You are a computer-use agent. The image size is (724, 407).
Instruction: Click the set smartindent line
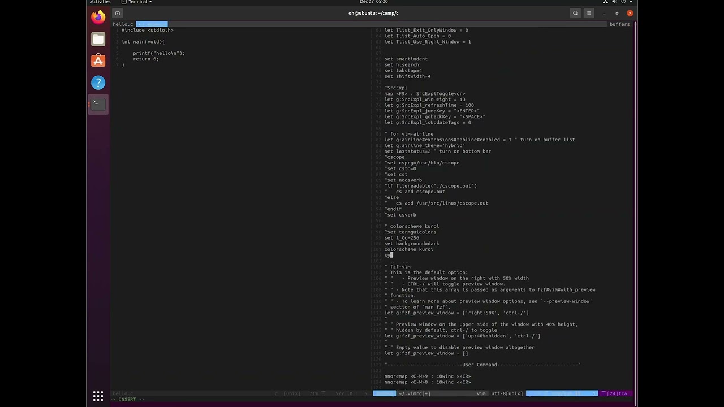pyautogui.click(x=406, y=59)
